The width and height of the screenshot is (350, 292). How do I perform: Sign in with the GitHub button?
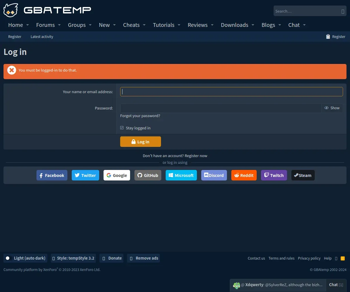pos(148,175)
